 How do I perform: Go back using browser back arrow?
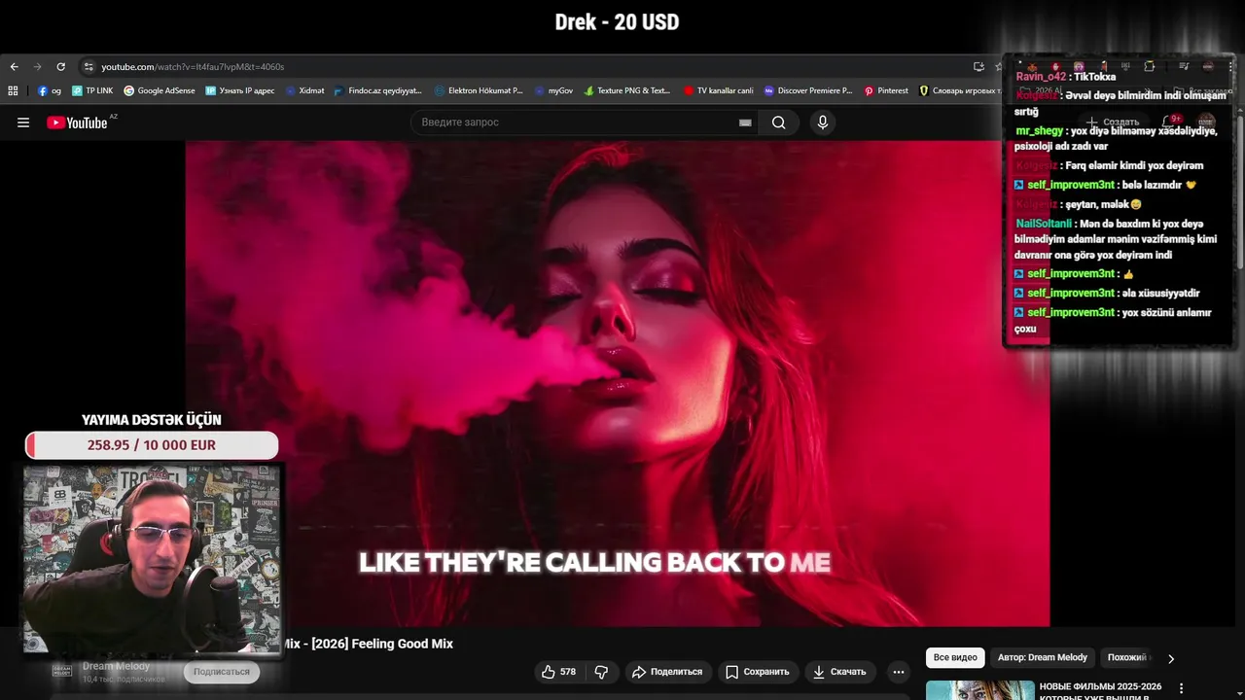coord(14,67)
